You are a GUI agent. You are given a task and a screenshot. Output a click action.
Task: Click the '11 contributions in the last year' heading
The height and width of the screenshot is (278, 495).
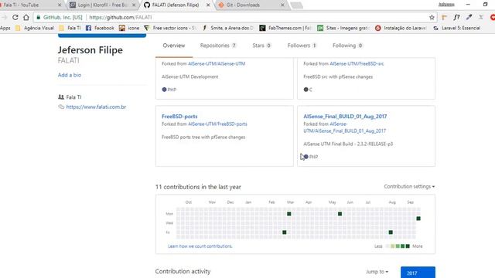click(x=198, y=187)
